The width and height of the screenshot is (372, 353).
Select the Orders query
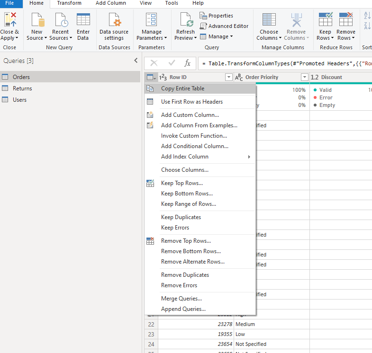click(70, 77)
